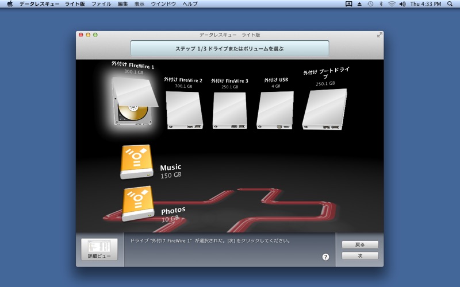
Task: Select the 外付け ブートドライブ drive icon
Action: point(324,109)
